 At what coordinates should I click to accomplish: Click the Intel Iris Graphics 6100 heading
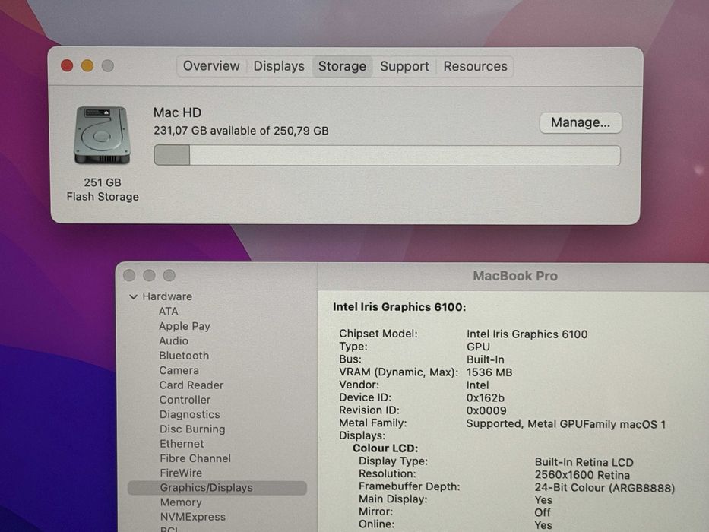[x=399, y=307]
